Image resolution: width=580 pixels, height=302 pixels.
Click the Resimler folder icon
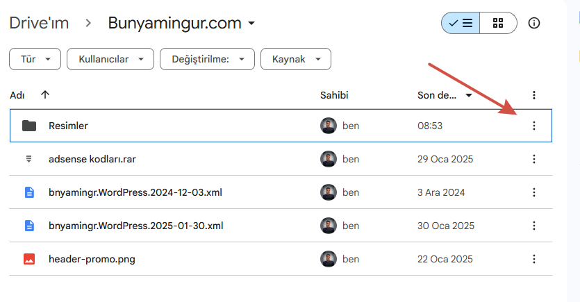pos(29,126)
